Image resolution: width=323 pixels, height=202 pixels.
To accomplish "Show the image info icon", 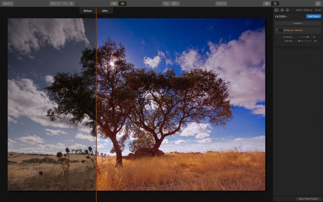I will point(287,10).
